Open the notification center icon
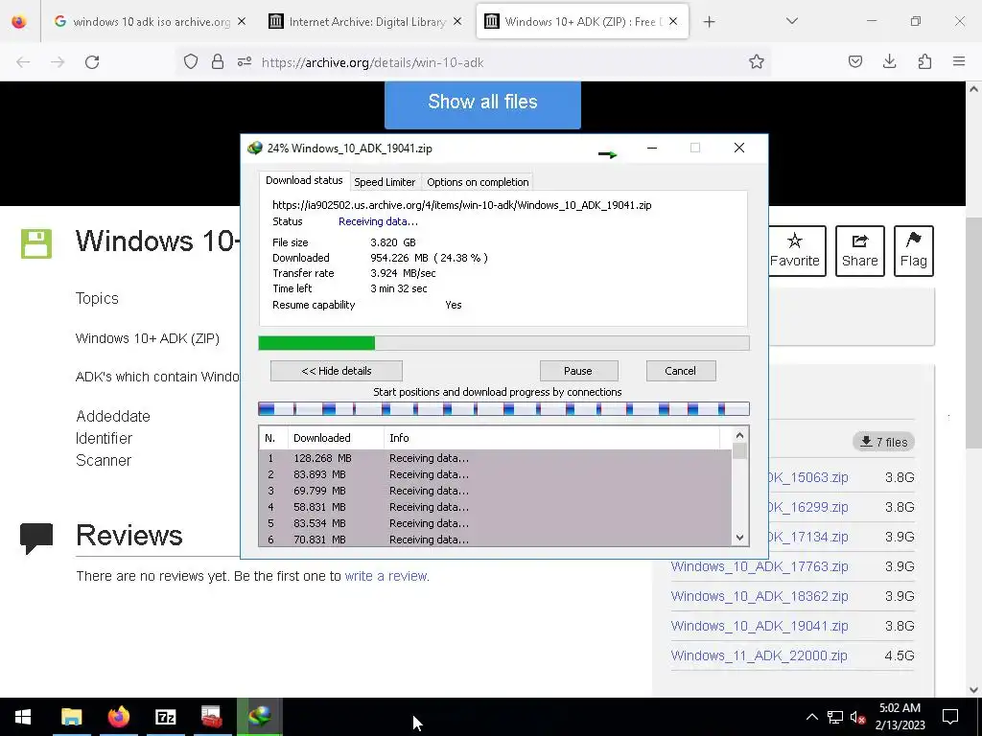The image size is (982, 736). click(950, 717)
